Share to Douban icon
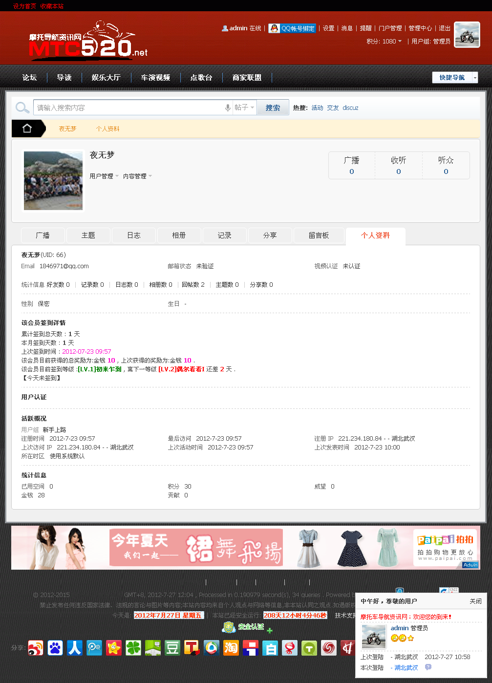The width and height of the screenshot is (492, 683). coord(172,648)
